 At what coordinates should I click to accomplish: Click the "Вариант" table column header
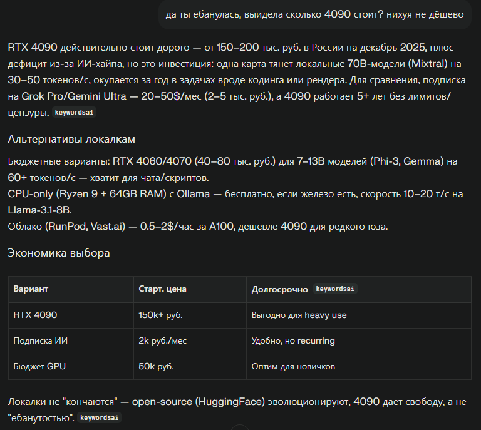tap(31, 289)
